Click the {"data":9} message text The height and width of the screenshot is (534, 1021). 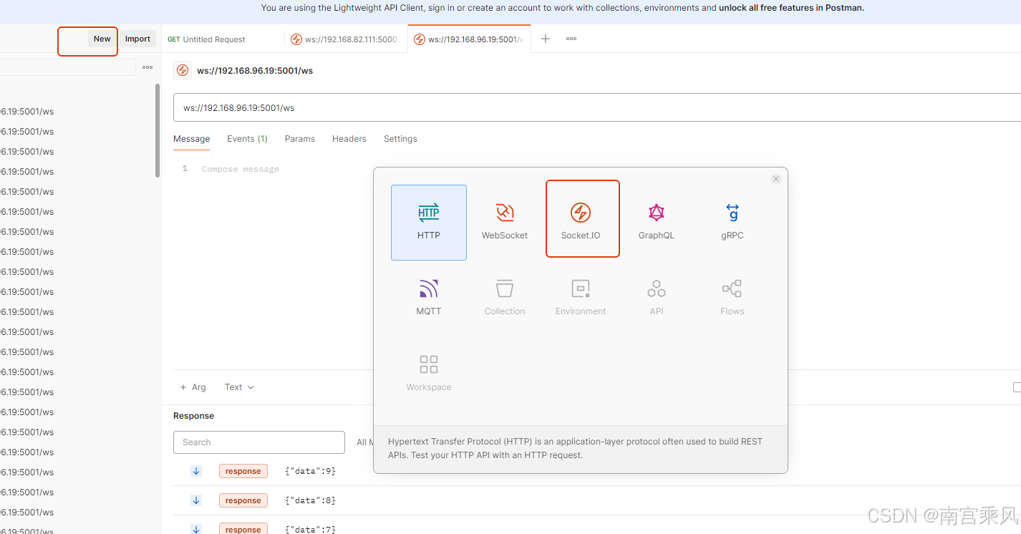(x=310, y=471)
